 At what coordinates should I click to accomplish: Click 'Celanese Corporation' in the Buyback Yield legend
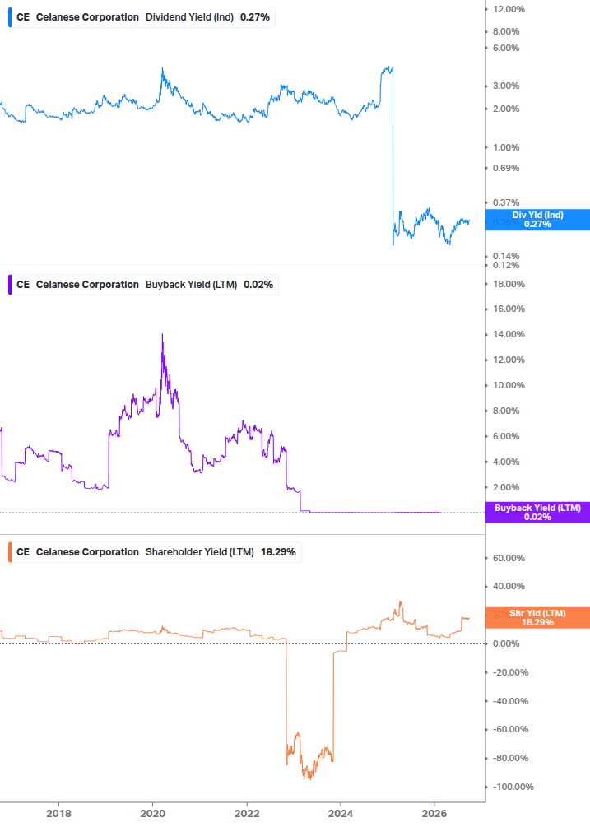pos(87,285)
